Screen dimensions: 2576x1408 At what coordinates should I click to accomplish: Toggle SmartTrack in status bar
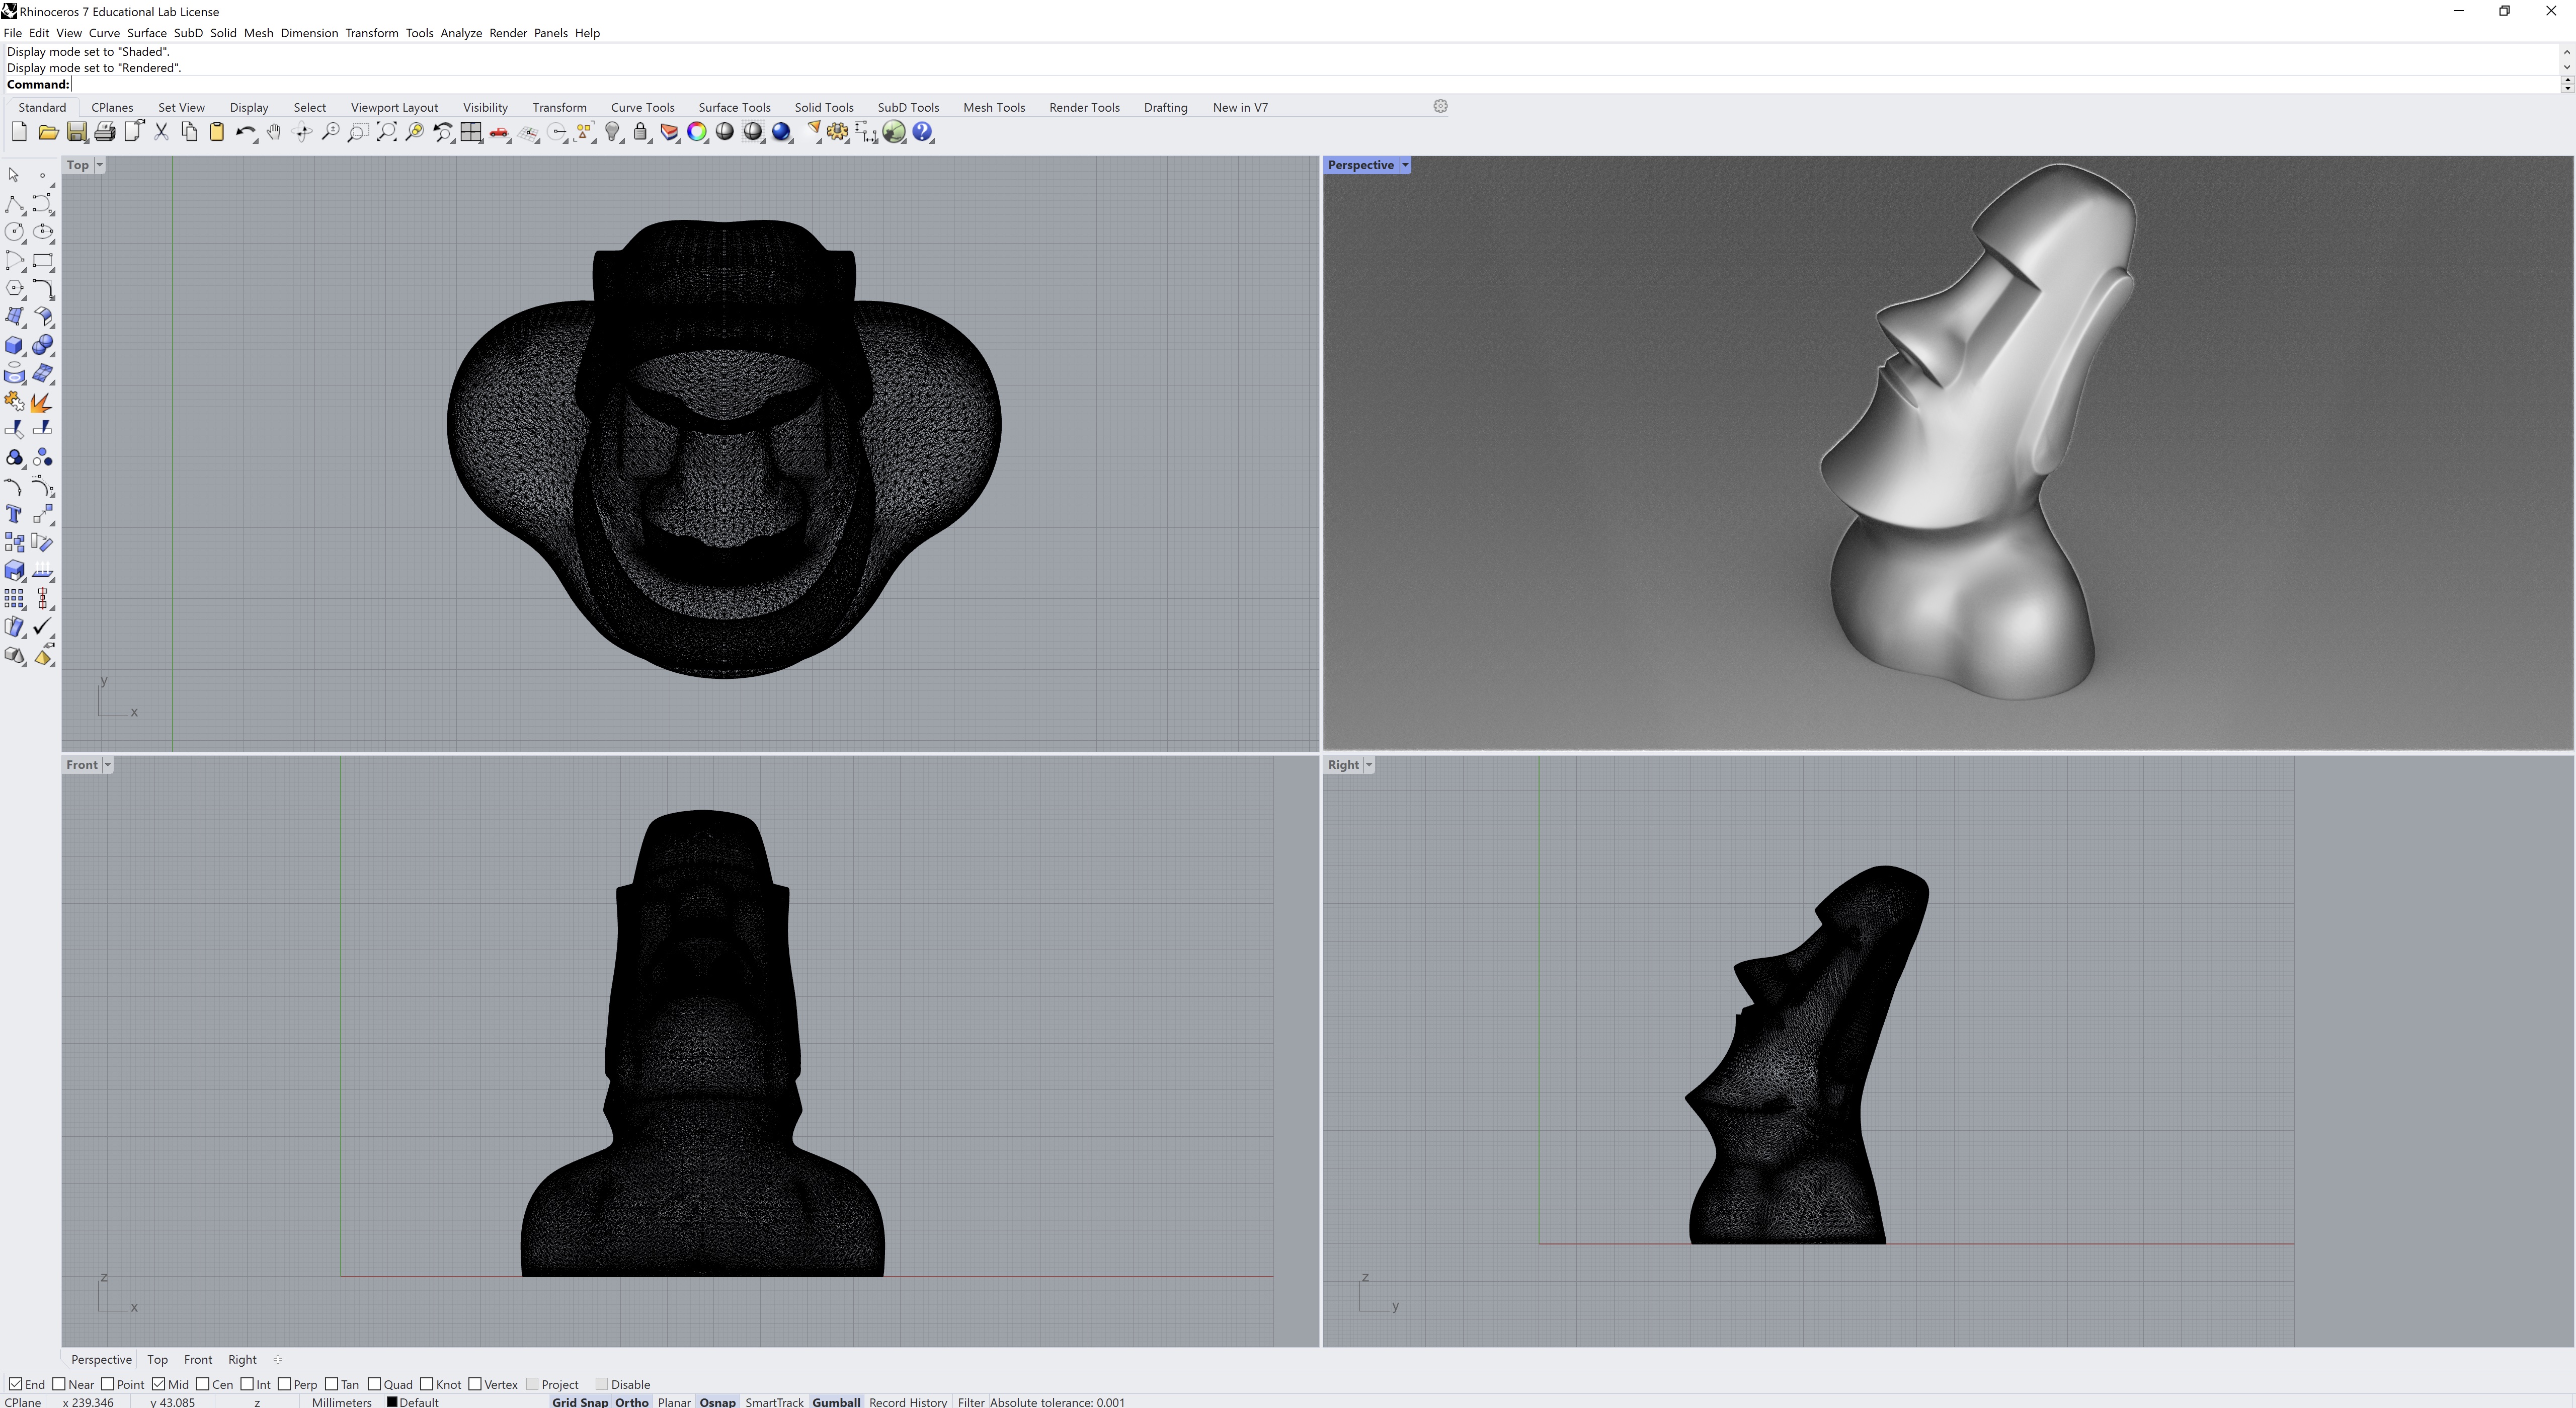pyautogui.click(x=774, y=1402)
